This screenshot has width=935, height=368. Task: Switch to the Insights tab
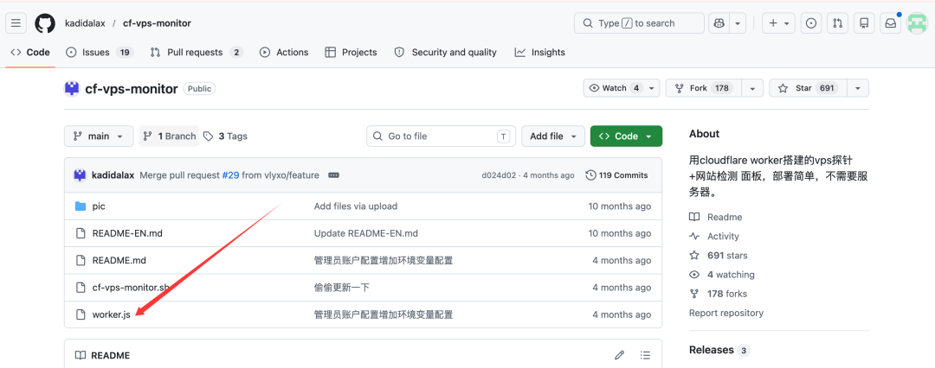coord(539,53)
